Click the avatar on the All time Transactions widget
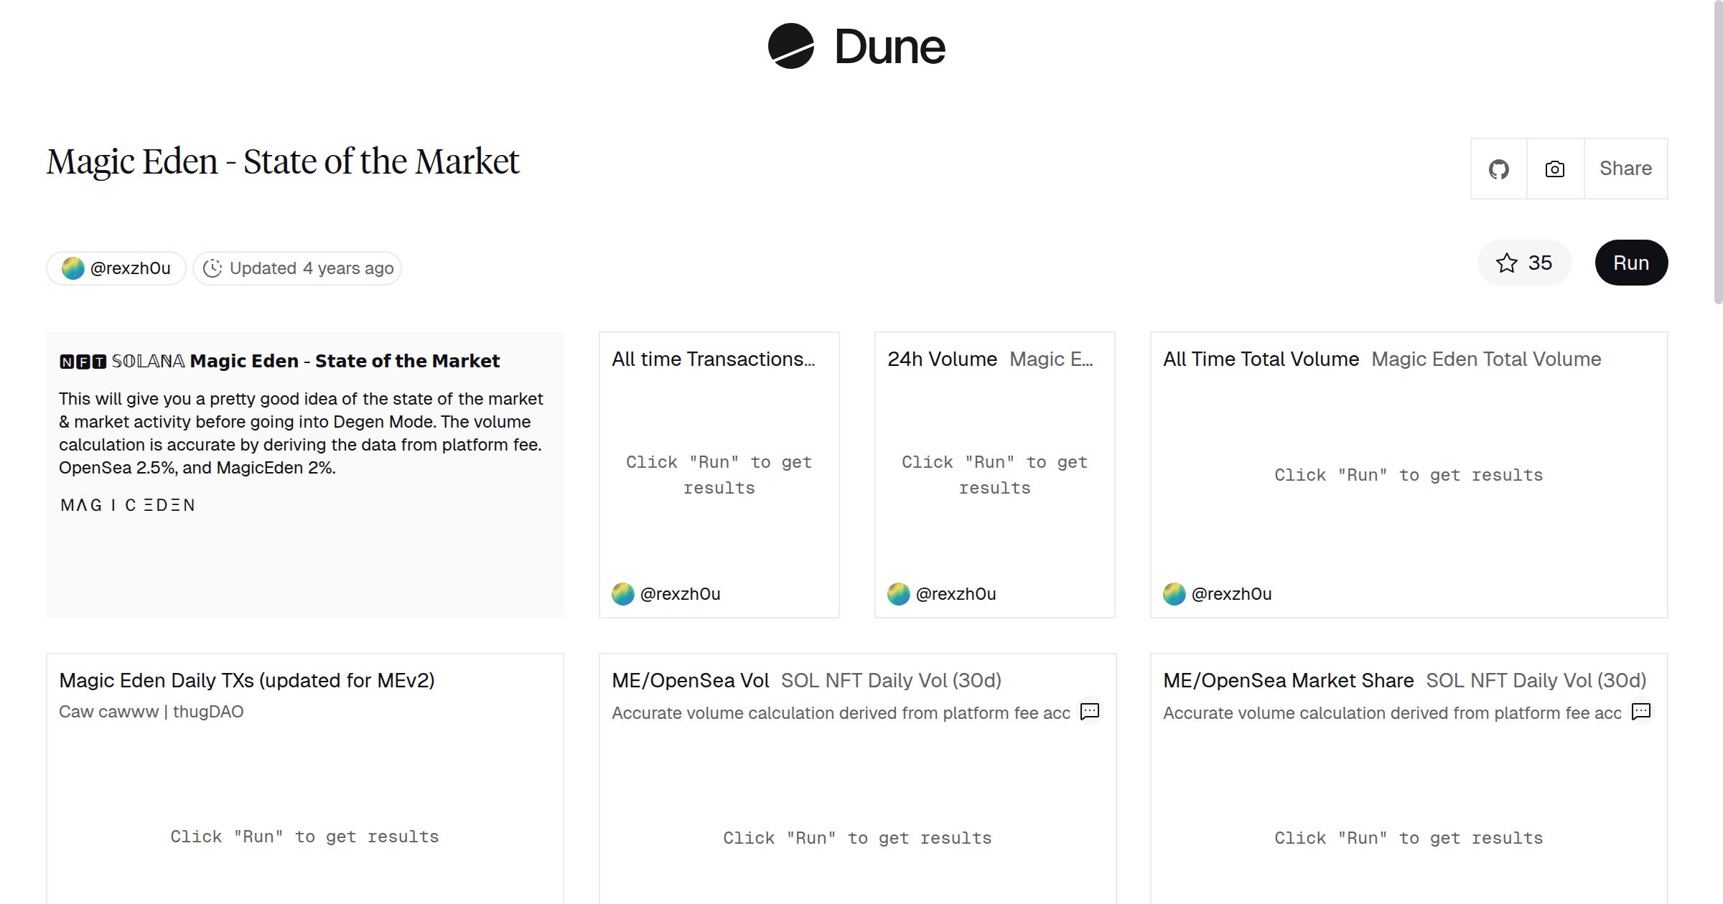 pos(622,593)
